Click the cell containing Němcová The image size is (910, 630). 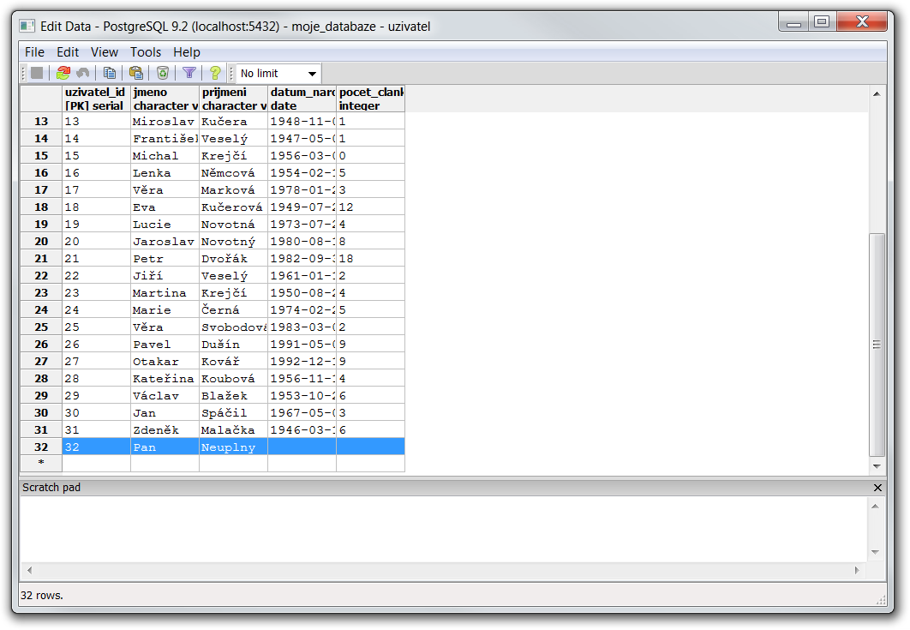click(x=233, y=172)
